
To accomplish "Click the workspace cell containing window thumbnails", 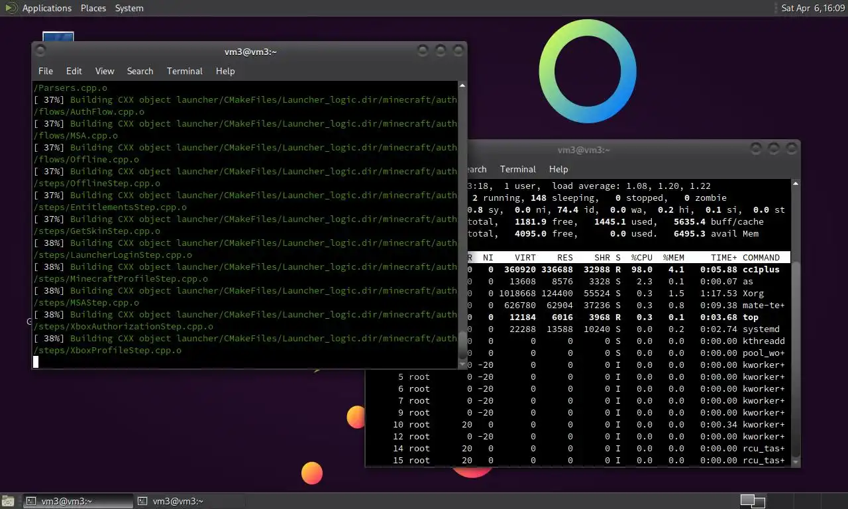I will 752,501.
